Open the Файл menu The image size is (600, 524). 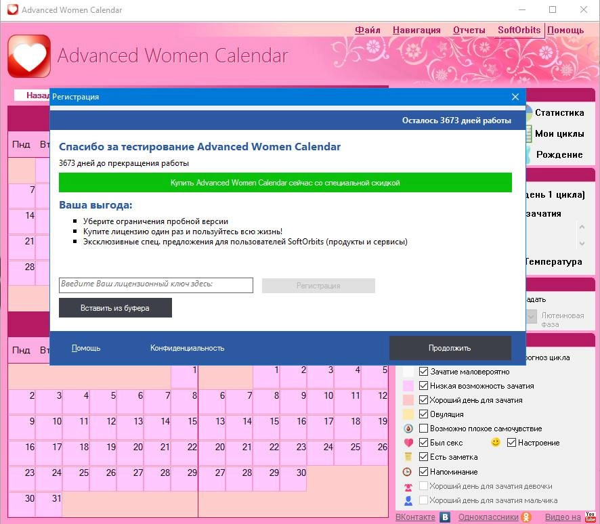point(367,30)
